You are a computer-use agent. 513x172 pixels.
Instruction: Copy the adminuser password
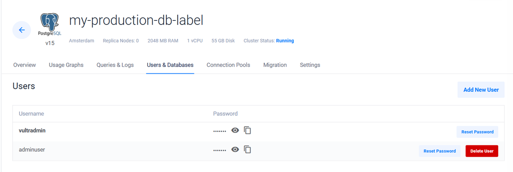(248, 150)
